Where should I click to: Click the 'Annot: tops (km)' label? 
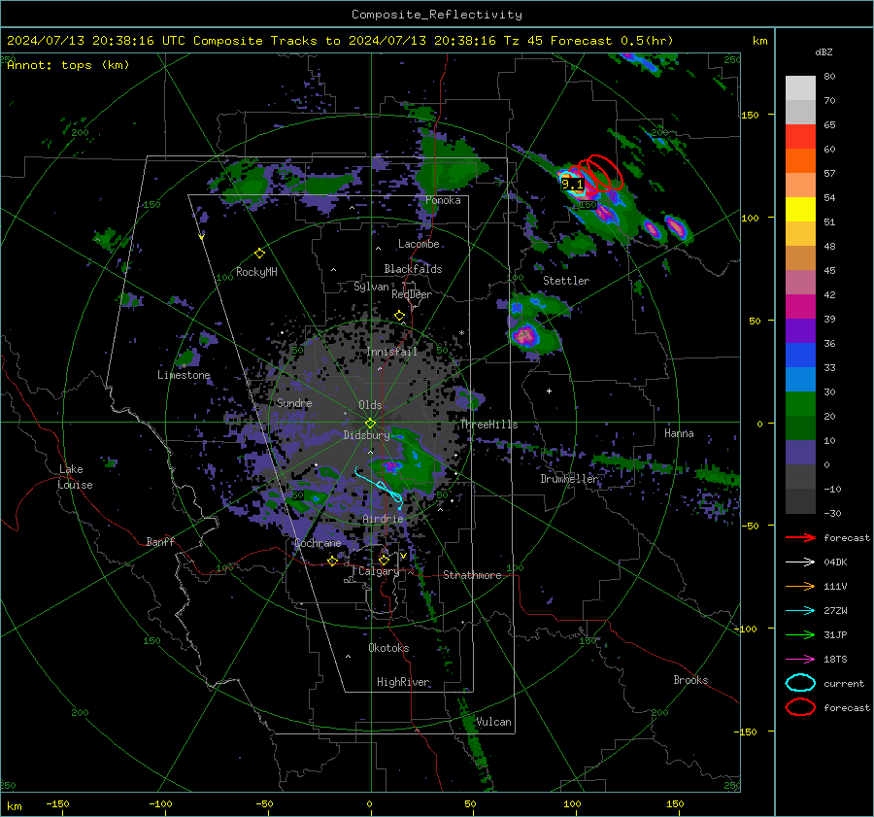click(x=68, y=65)
